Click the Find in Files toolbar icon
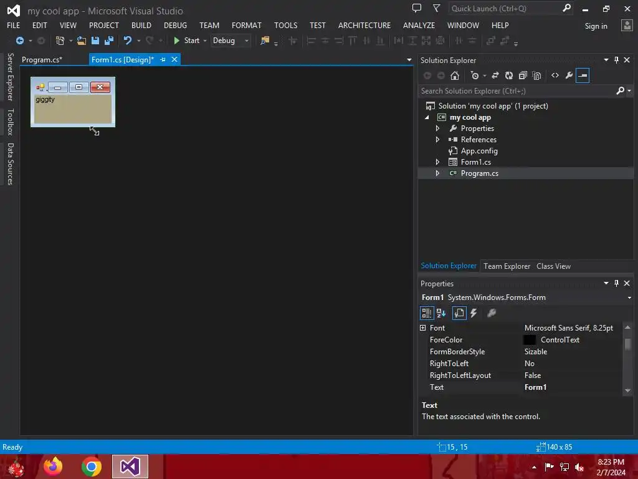 [x=265, y=41]
